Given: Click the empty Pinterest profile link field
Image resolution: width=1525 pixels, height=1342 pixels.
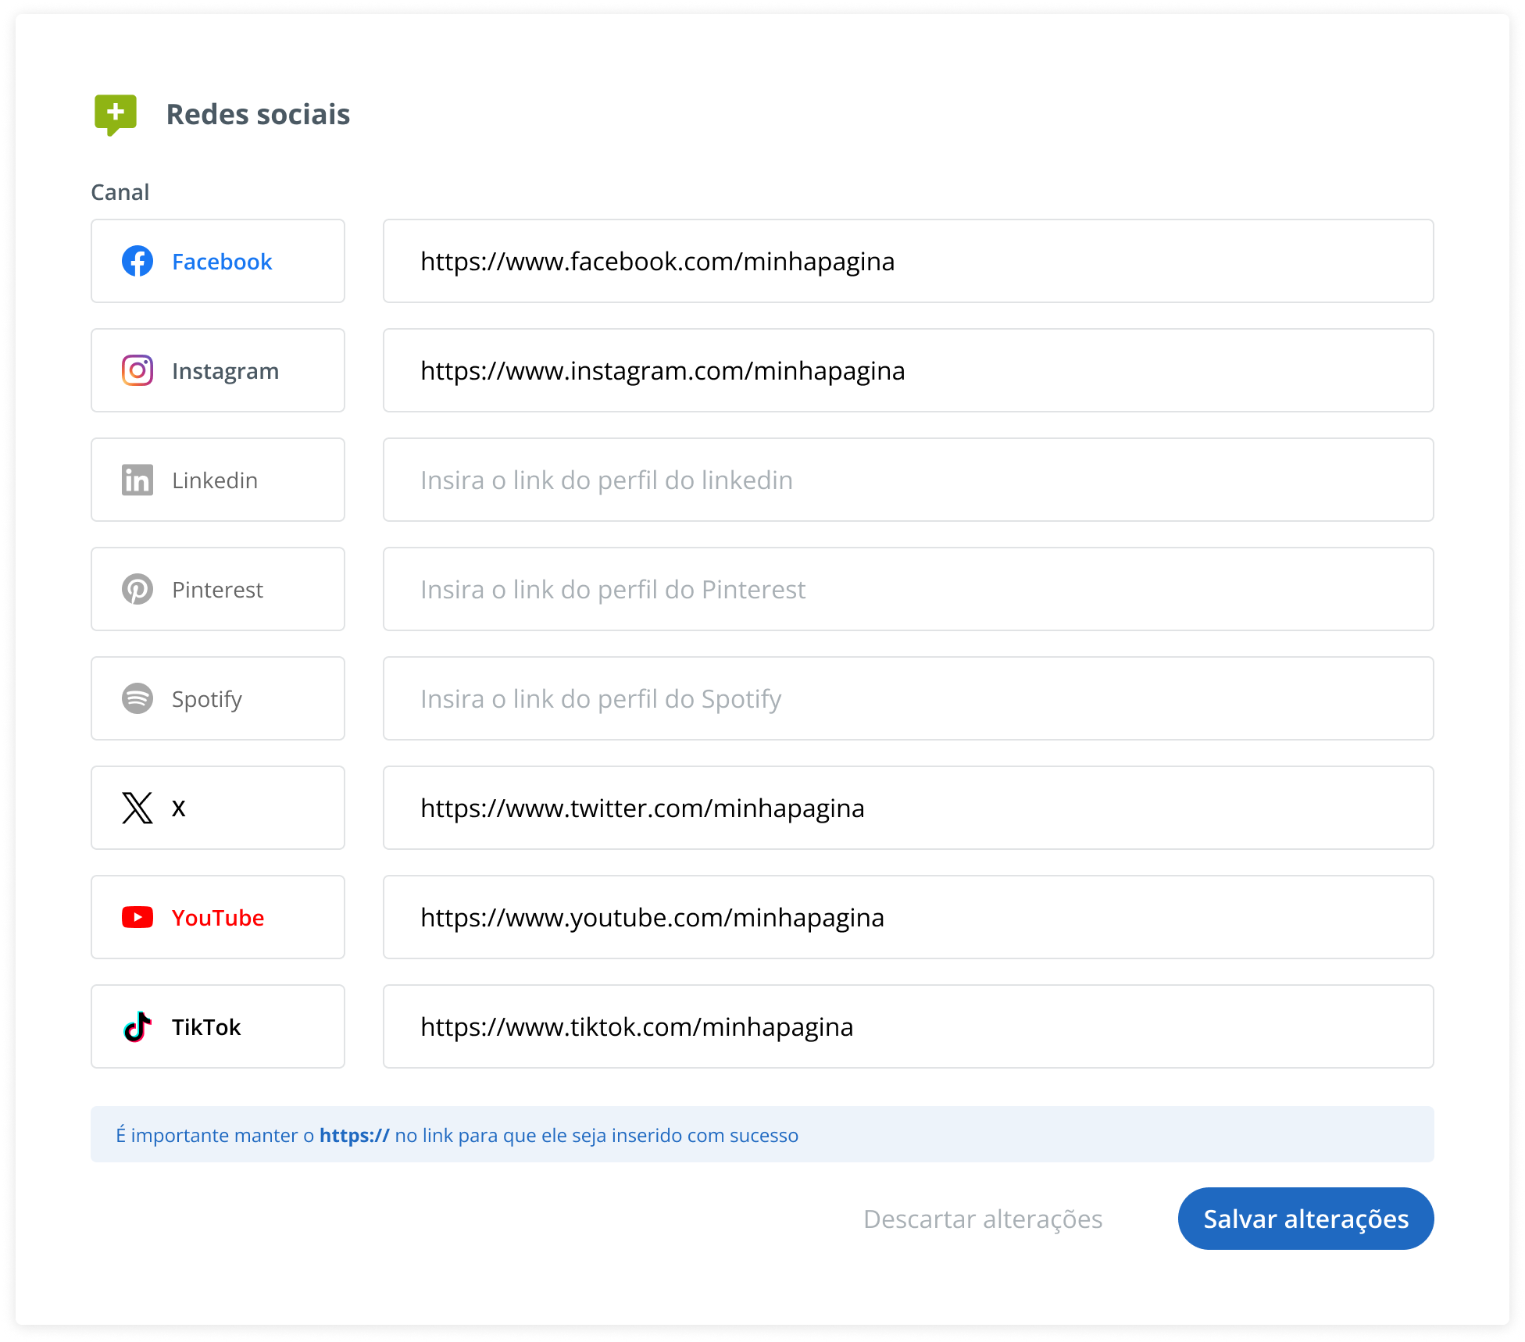Looking at the screenshot, I should 908,589.
